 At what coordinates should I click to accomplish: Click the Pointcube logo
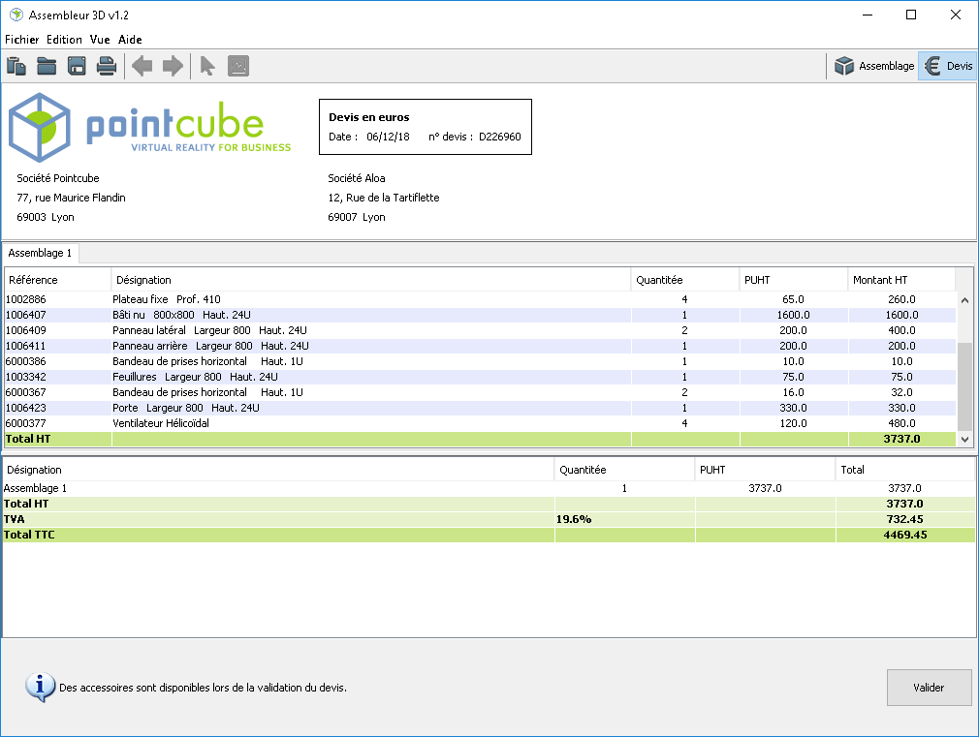pos(150,127)
